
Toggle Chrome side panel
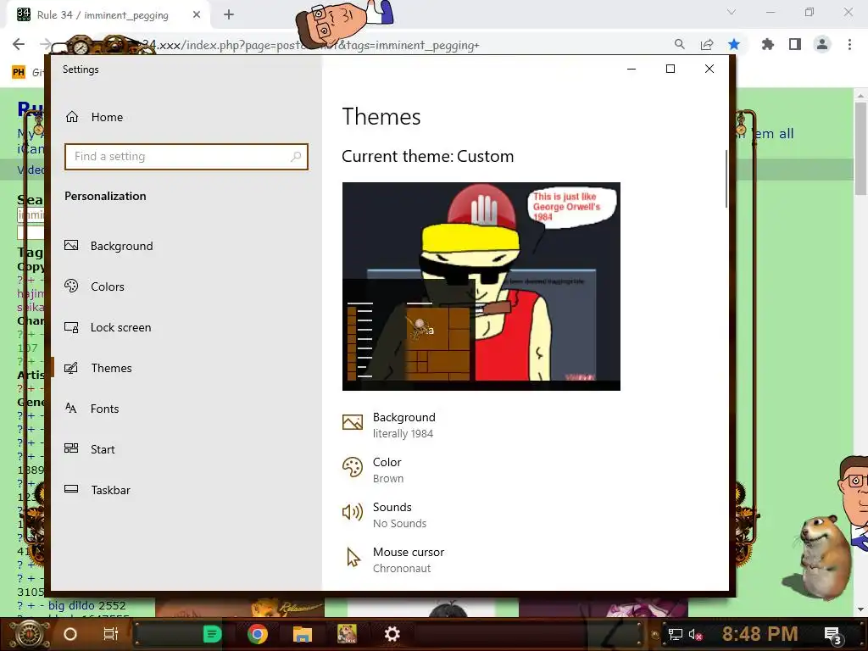[795, 45]
